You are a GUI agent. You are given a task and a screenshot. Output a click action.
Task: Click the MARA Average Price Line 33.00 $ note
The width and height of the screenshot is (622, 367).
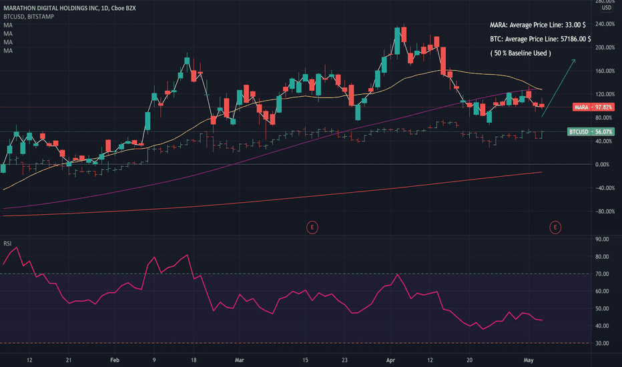[x=537, y=25]
